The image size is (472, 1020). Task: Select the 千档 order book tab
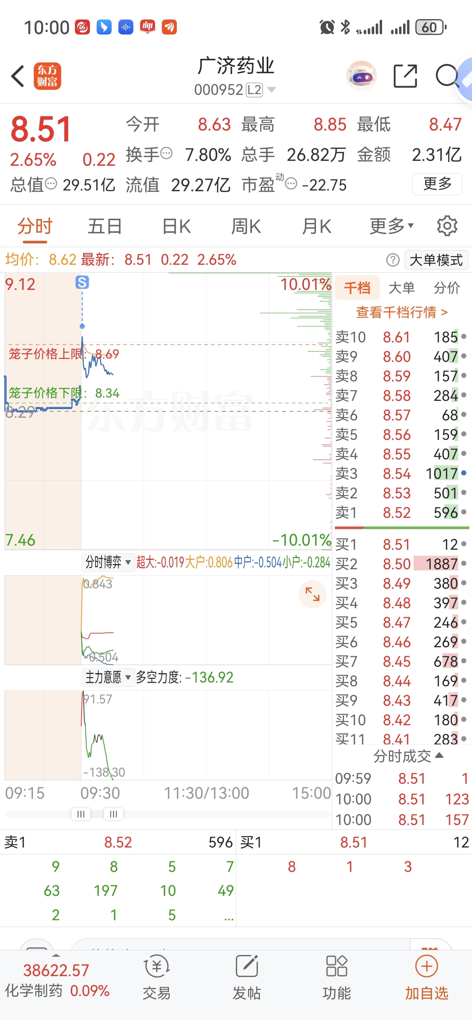(357, 288)
